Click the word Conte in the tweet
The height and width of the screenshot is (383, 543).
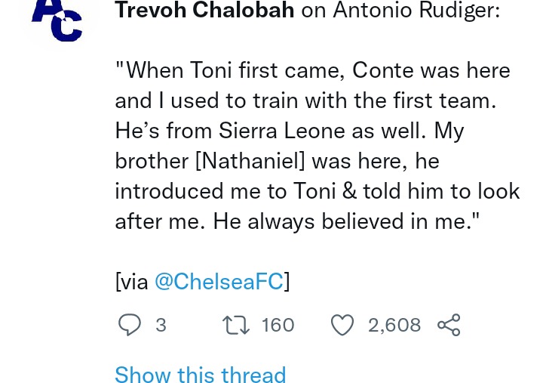382,70
